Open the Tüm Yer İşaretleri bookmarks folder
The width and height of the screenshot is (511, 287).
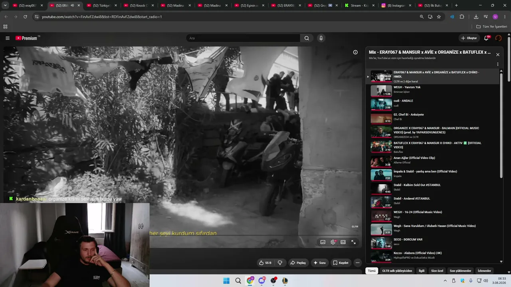coord(491,27)
